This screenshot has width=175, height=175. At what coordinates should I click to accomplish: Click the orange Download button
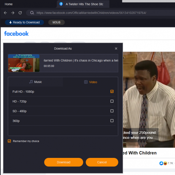point(63,162)
